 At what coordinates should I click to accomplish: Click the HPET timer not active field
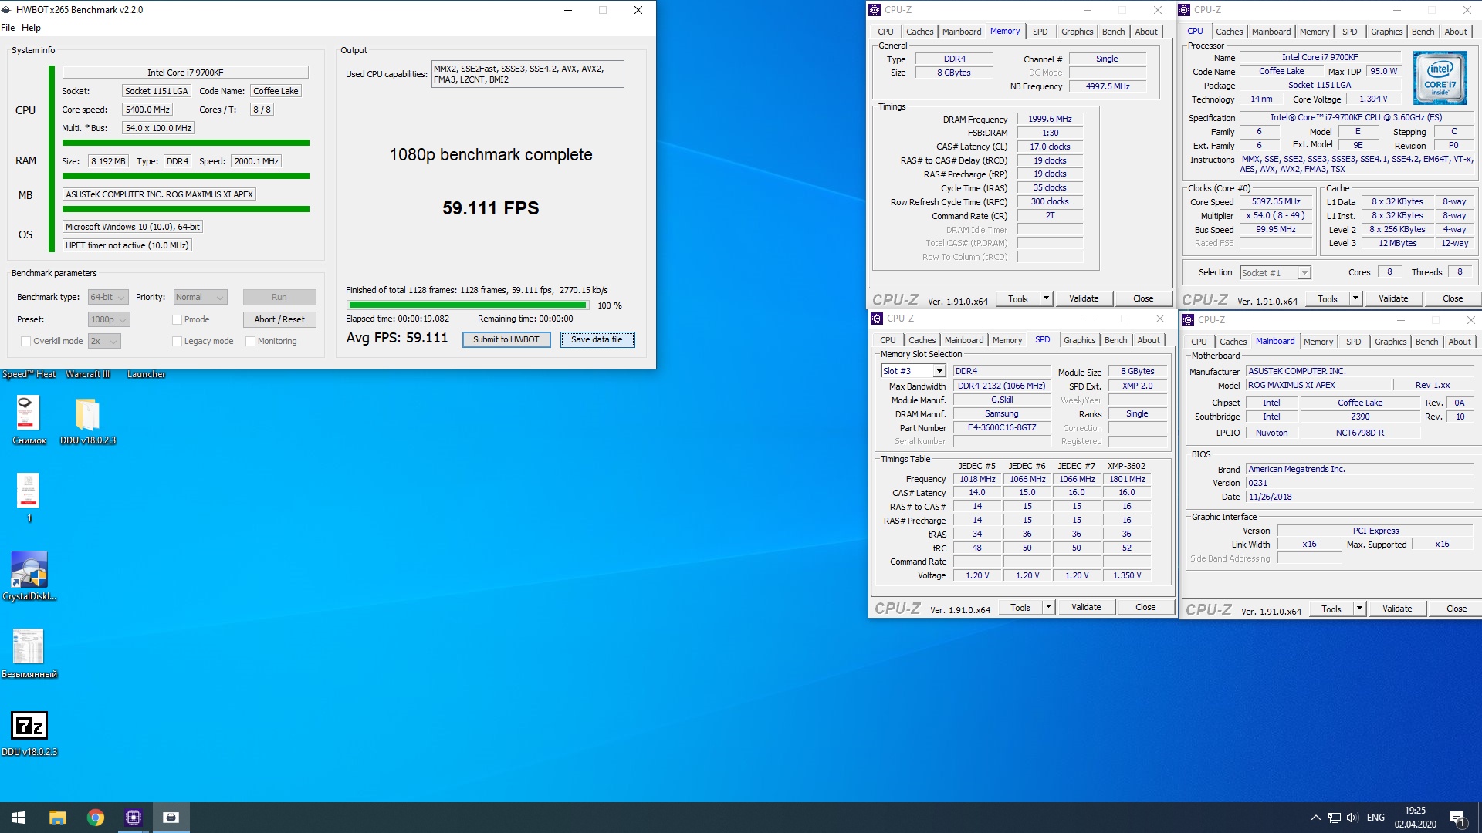coord(127,245)
